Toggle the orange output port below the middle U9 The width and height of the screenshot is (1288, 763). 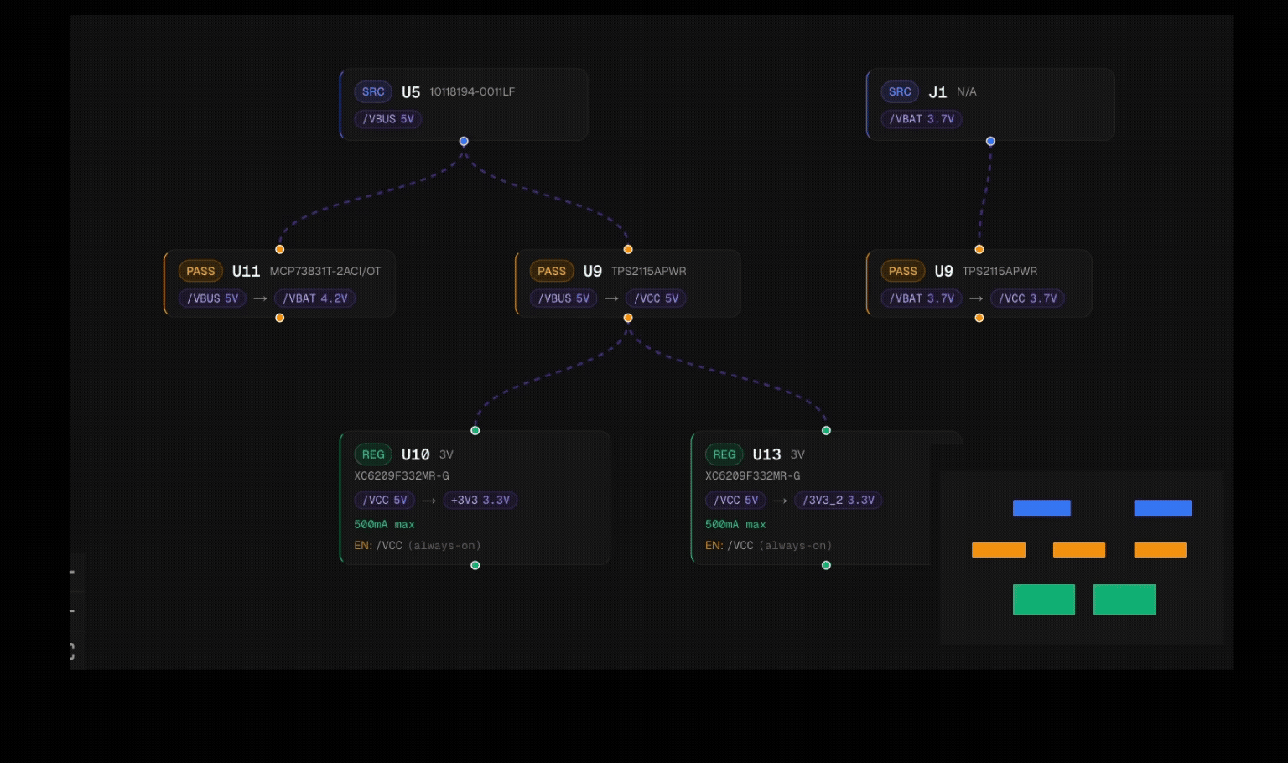(628, 318)
